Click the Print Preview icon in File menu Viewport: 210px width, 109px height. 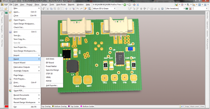coord(11,79)
